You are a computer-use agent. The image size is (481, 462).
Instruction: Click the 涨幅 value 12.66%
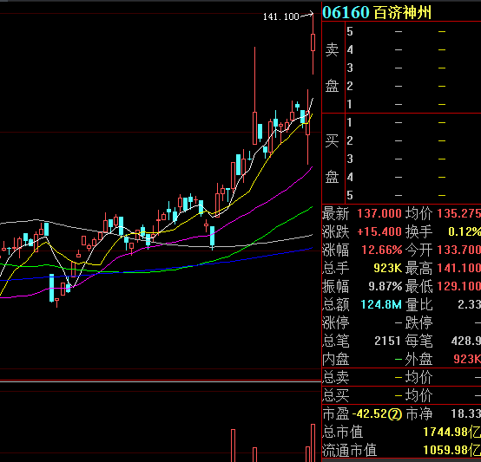(x=382, y=251)
